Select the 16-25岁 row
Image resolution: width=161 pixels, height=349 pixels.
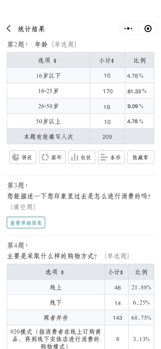pyautogui.click(x=80, y=91)
